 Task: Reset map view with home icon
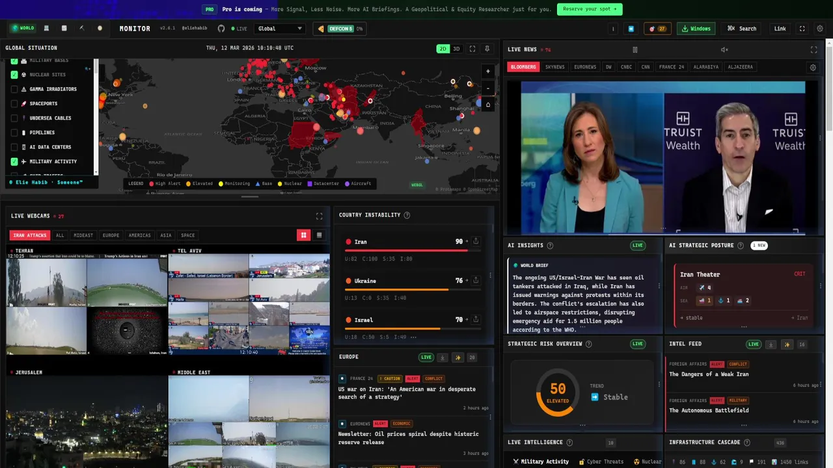[x=488, y=105]
